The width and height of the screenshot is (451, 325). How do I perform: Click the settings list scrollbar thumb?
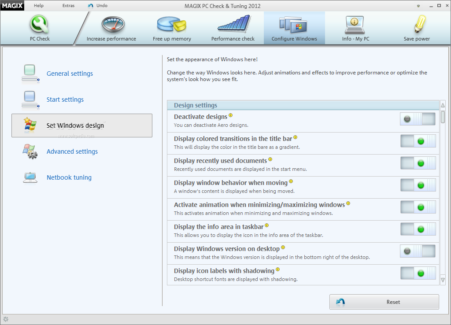coord(443,117)
